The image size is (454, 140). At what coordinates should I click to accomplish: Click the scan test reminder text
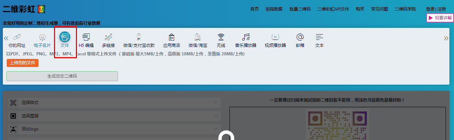(x=337, y=100)
